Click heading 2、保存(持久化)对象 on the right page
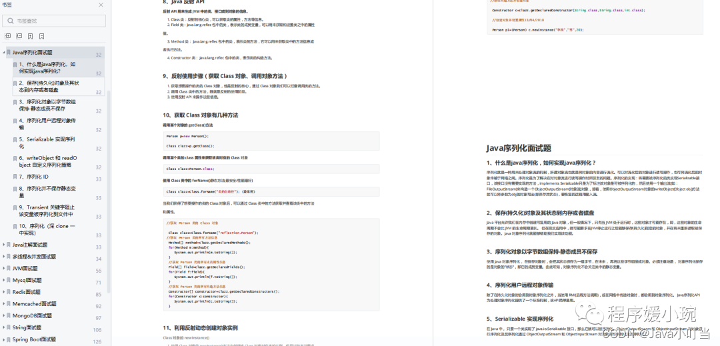 click(541, 213)
